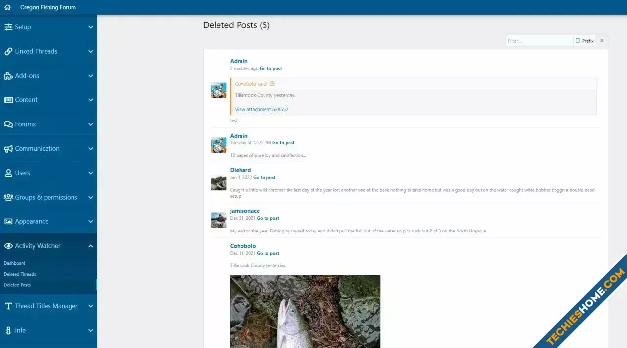This screenshot has height=348, width=627.
Task: Expand the Info section chevron
Action: [91, 330]
